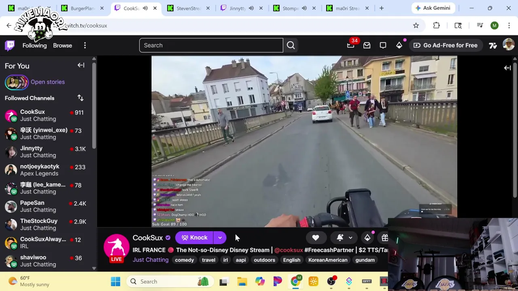Toggle the notification bell for CookSux
This screenshot has width=518, height=291.
click(x=340, y=238)
